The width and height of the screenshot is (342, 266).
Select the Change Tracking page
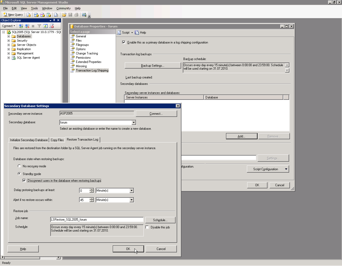87,53
